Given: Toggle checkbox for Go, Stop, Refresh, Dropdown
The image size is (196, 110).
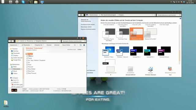Looking at the screenshot, I should [27, 61].
